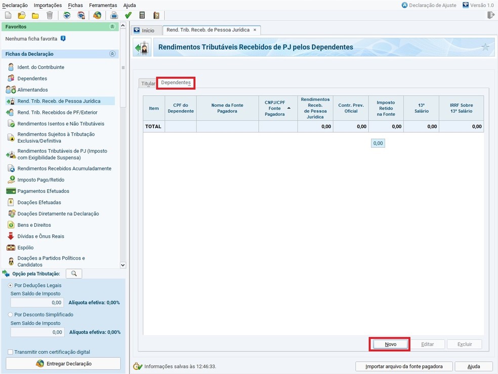
Task: Click the green-arrow backup copy icon
Action: point(67,15)
